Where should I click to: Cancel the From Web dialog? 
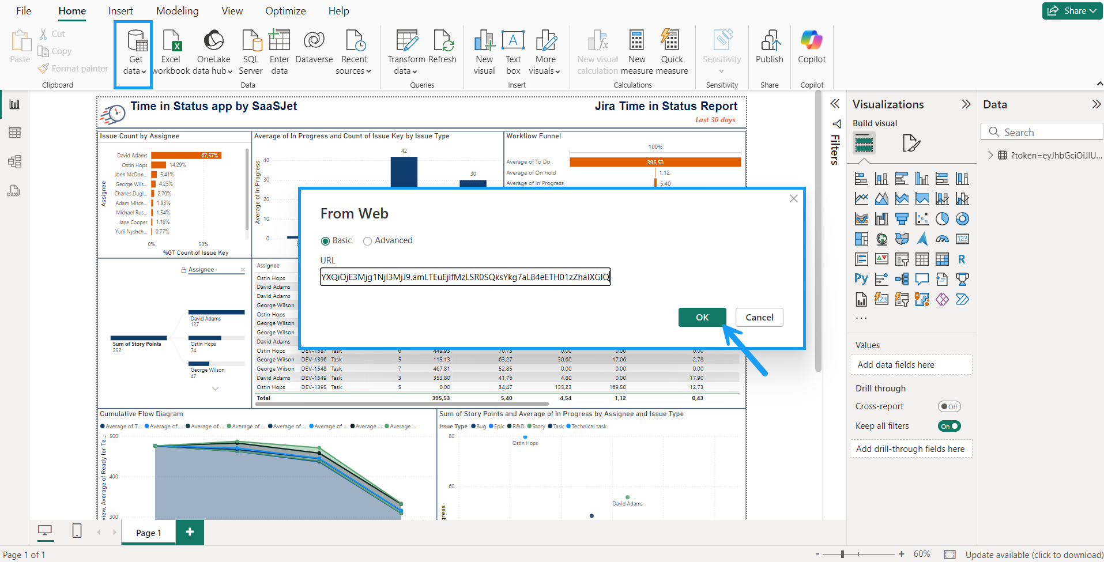[759, 318]
